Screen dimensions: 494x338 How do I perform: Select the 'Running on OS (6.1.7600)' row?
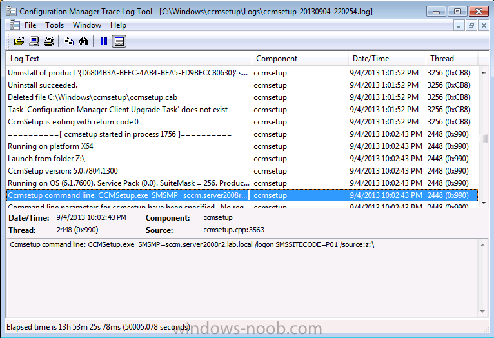coord(242,183)
